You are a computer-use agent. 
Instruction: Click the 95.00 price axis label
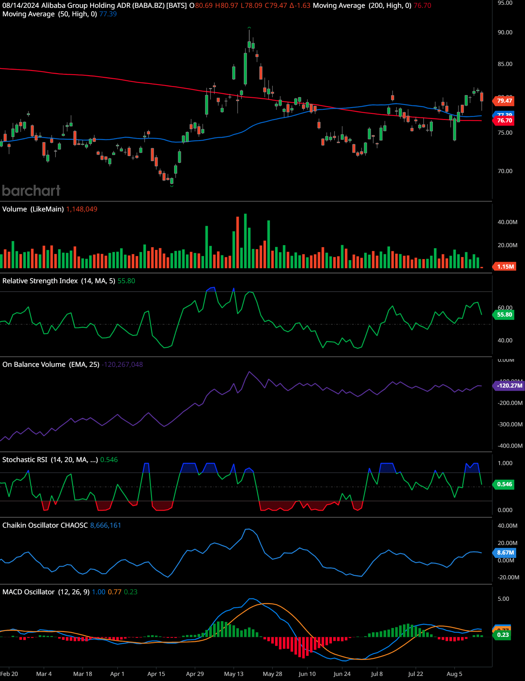pyautogui.click(x=505, y=3)
